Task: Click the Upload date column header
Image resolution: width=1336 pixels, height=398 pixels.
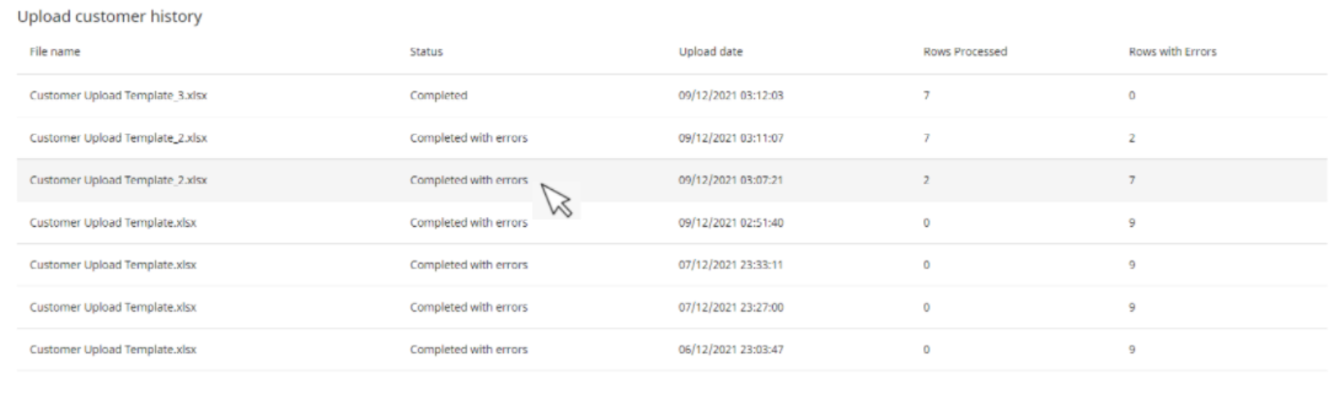Action: [x=711, y=52]
